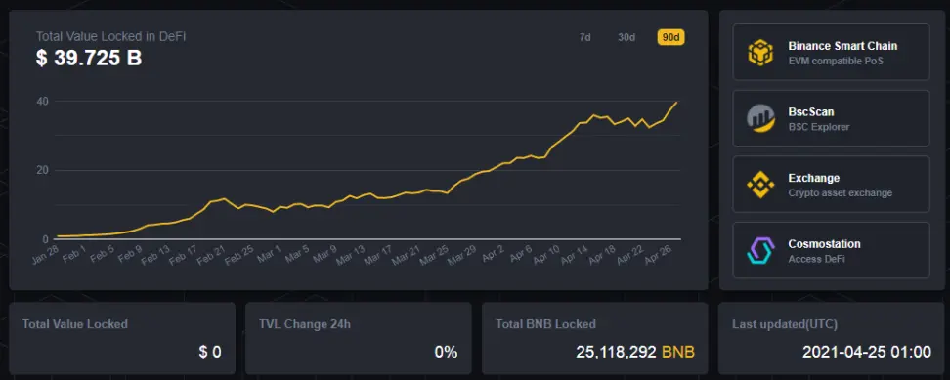Screen dimensions: 950x380
Task: Click the '$ 39.725 B' total value
Action: tap(89, 59)
